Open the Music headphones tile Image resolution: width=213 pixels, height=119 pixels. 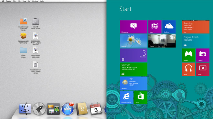click(x=188, y=69)
